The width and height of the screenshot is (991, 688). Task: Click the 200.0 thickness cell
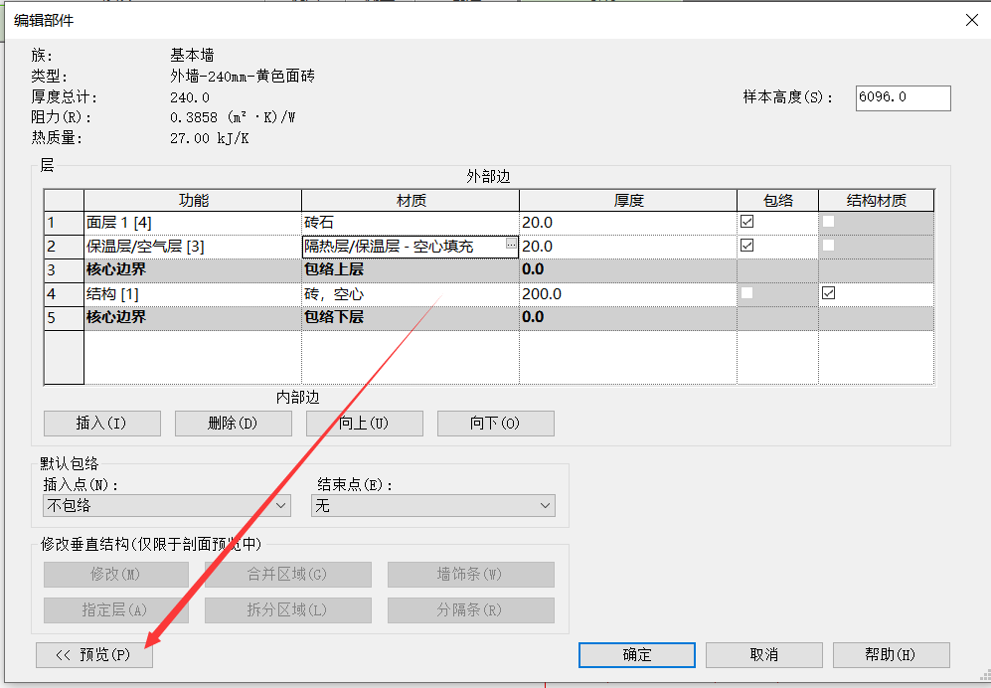point(626,294)
